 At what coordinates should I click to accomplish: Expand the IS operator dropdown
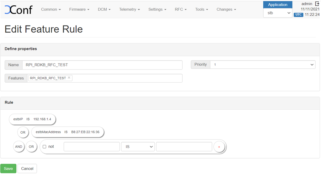tap(138, 147)
